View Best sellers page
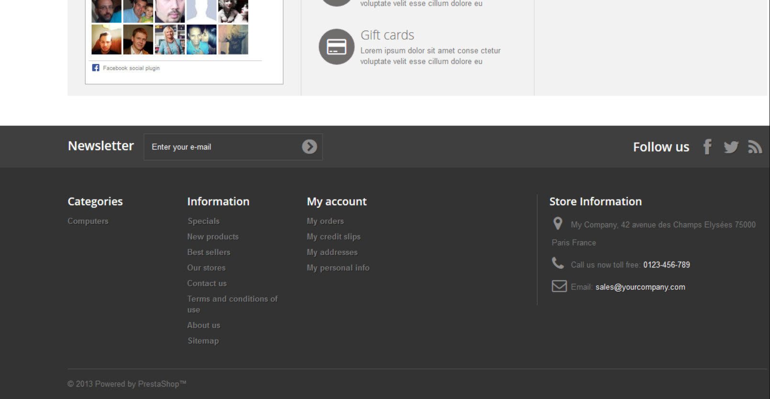Viewport: 770px width, 399px height. point(209,252)
